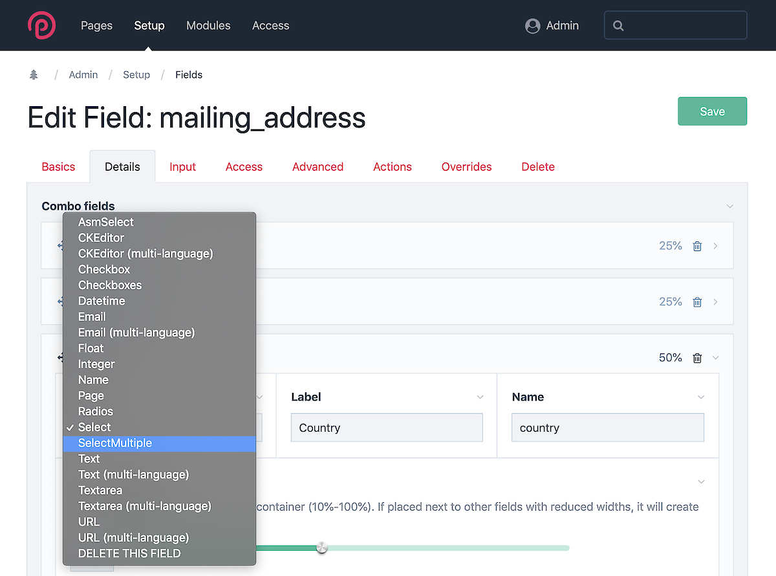Open the Setup menu
Screen dimensions: 776x576
click(149, 25)
